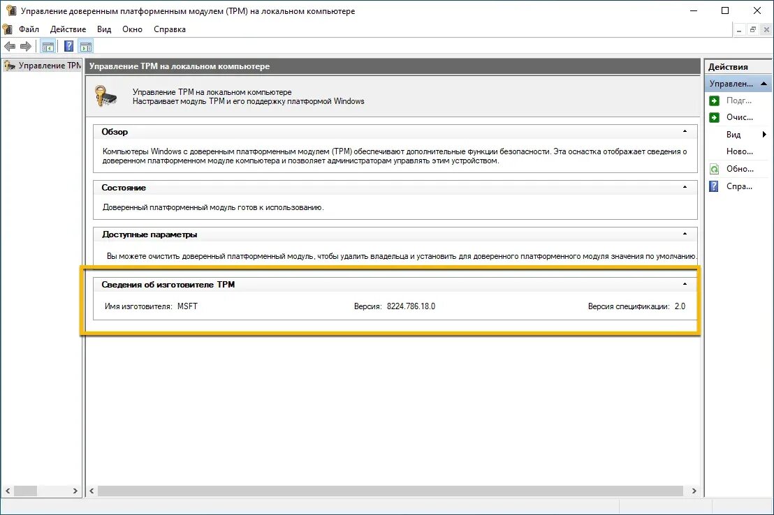Collapse the Сведения об изготовителе TPM section
The width and height of the screenshot is (774, 515).
click(x=685, y=284)
